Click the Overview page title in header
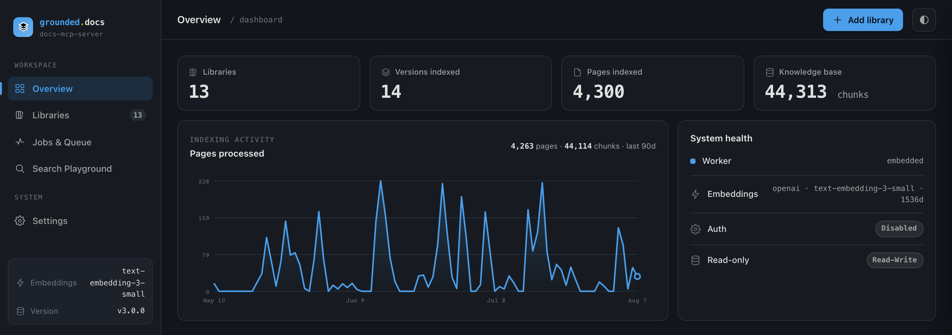Screen dimensions: 952x335 [x=199, y=20]
